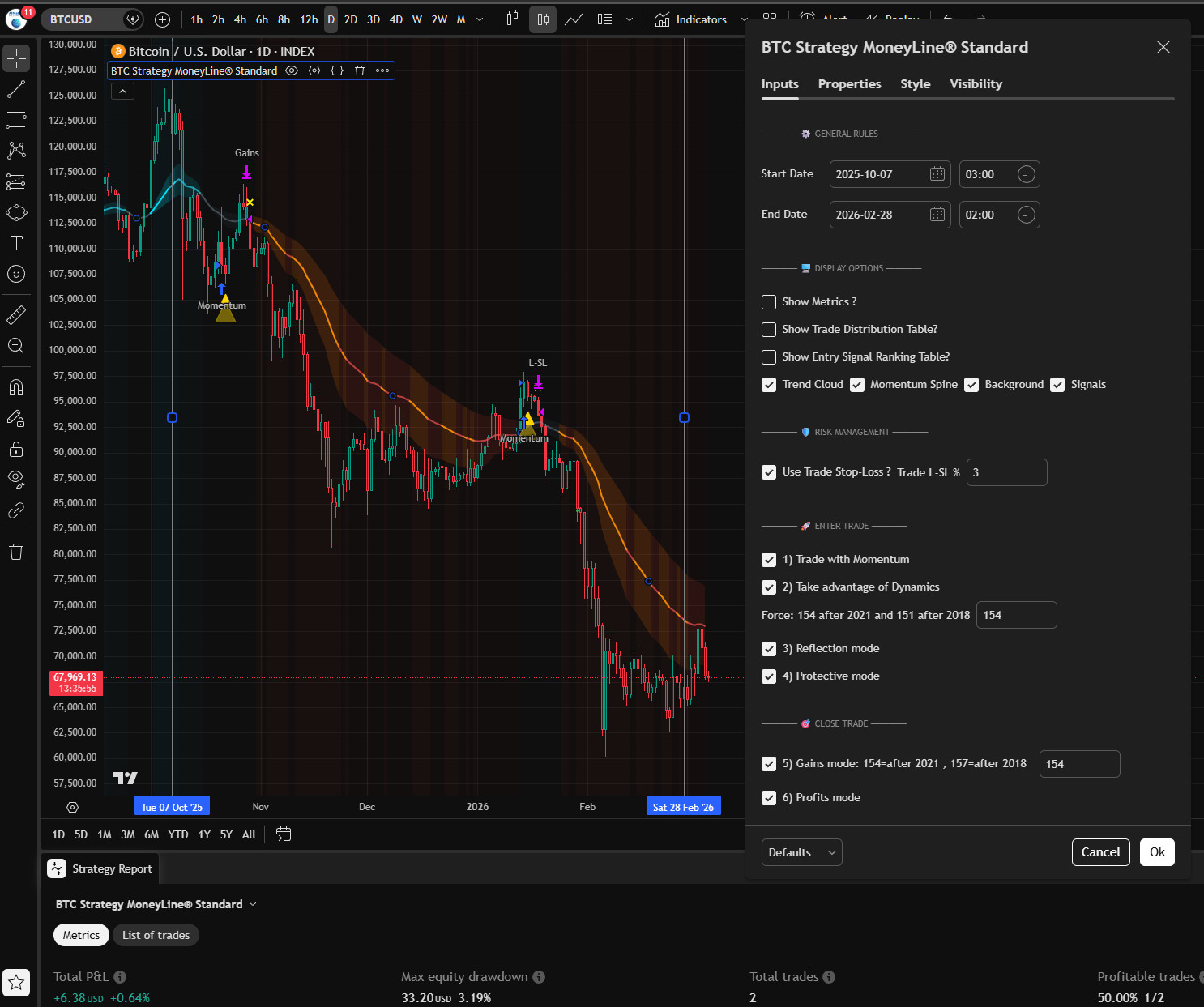Expand the Indicators favorites dropdown arrow
Screen dimensions: 1204x1007
tap(745, 19)
